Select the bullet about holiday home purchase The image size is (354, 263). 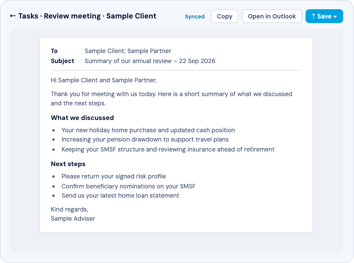coord(148,130)
